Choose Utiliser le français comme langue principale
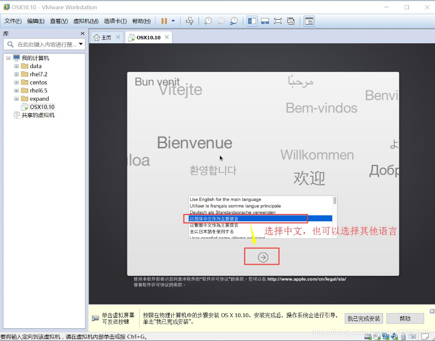This screenshot has height=341, width=435. (x=261, y=206)
